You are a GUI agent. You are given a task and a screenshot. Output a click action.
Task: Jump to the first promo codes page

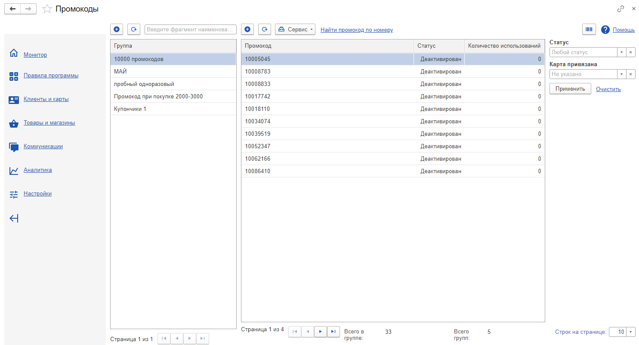tap(295, 332)
